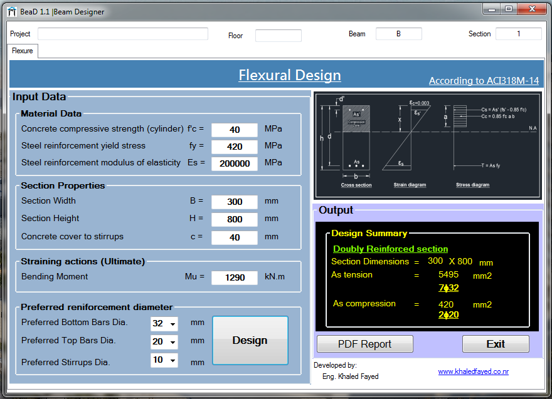
Task: Open the Preferred Stirrups diameter dropdown
Action: pyautogui.click(x=173, y=360)
